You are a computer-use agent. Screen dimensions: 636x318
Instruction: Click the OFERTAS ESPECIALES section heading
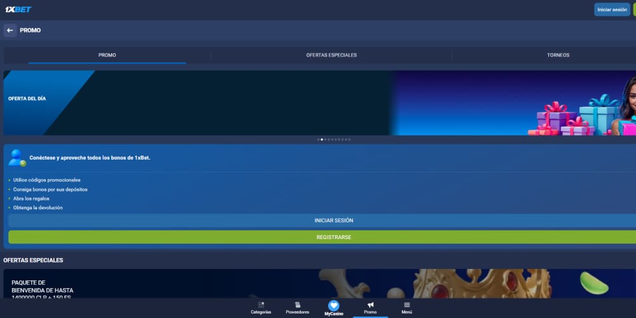click(33, 260)
